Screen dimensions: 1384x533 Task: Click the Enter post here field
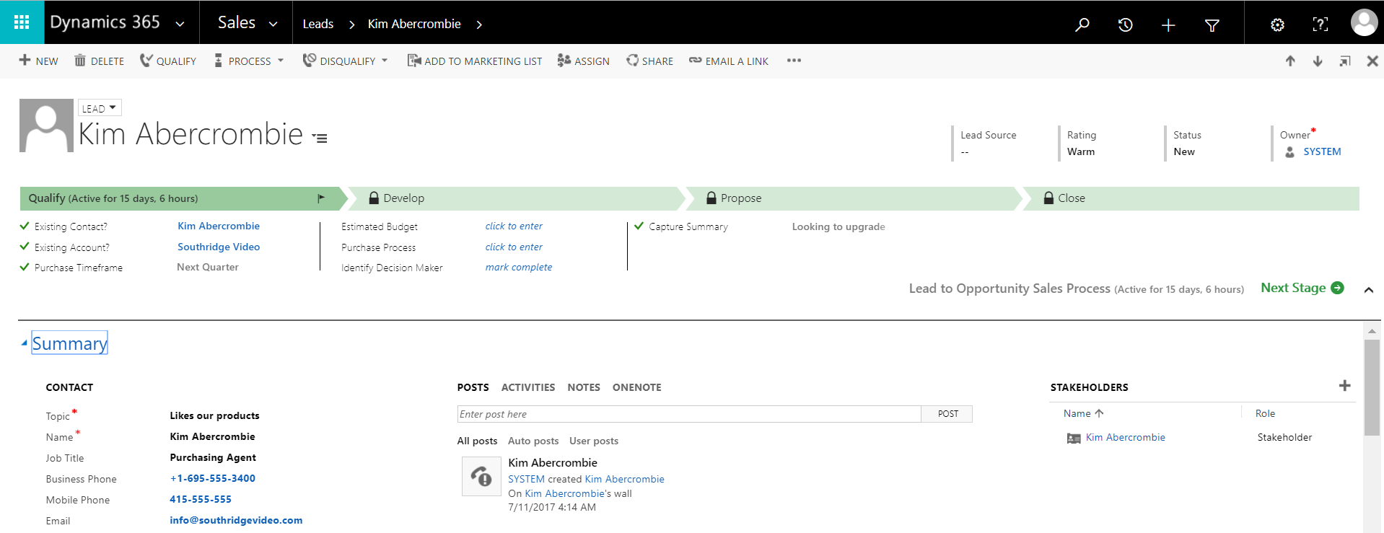[x=689, y=414]
